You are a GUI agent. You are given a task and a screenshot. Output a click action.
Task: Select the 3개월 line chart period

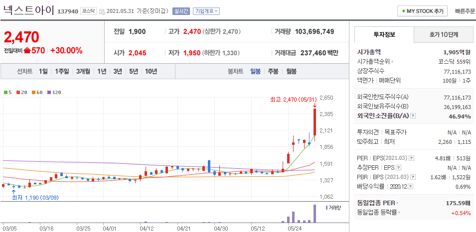click(83, 72)
